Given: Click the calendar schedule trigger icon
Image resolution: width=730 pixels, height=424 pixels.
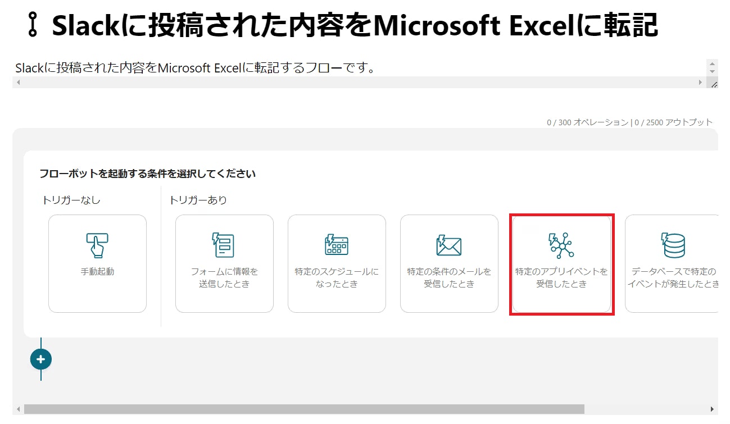Looking at the screenshot, I should point(337,245).
